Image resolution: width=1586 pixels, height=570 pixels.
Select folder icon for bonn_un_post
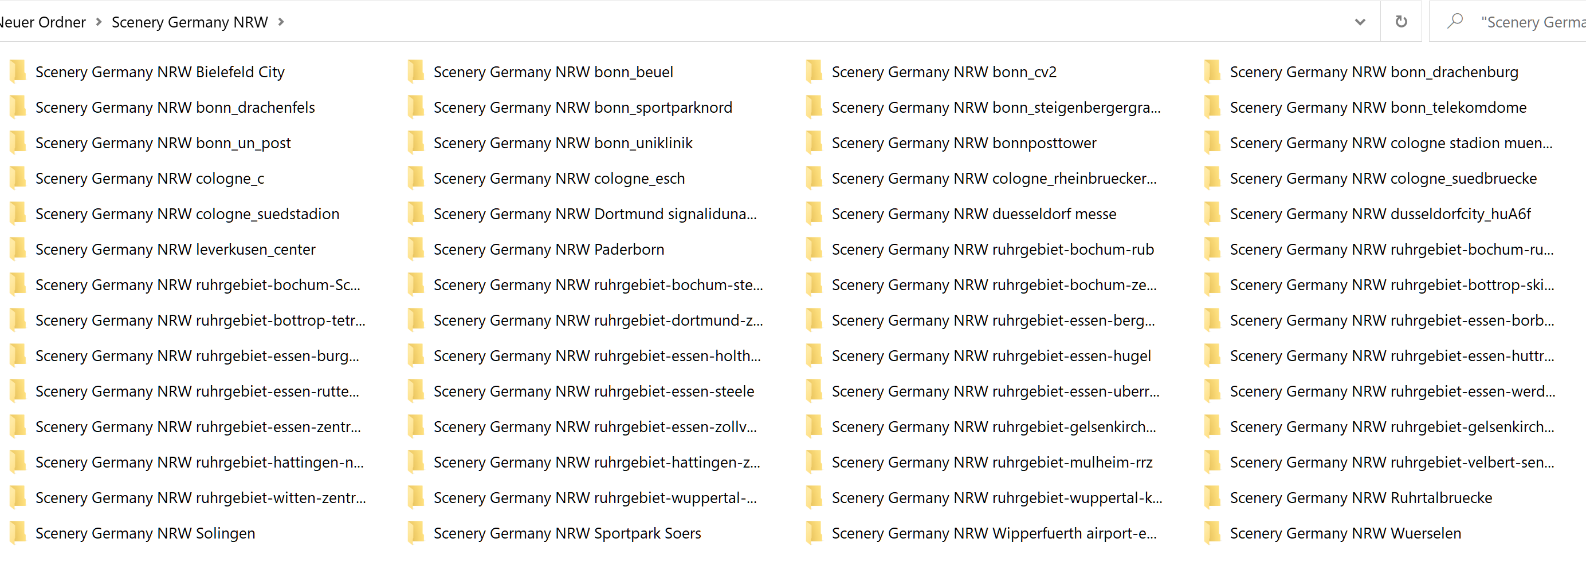tap(17, 142)
